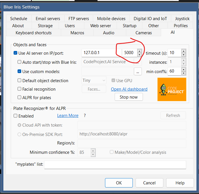Select On-Premise SDK Port option
The image size is (199, 194).
[19, 135]
